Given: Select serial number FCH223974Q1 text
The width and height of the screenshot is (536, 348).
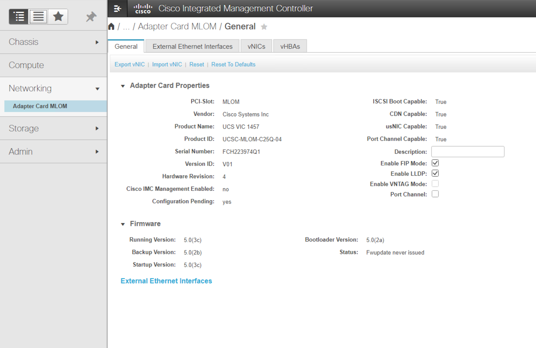Looking at the screenshot, I should click(241, 152).
